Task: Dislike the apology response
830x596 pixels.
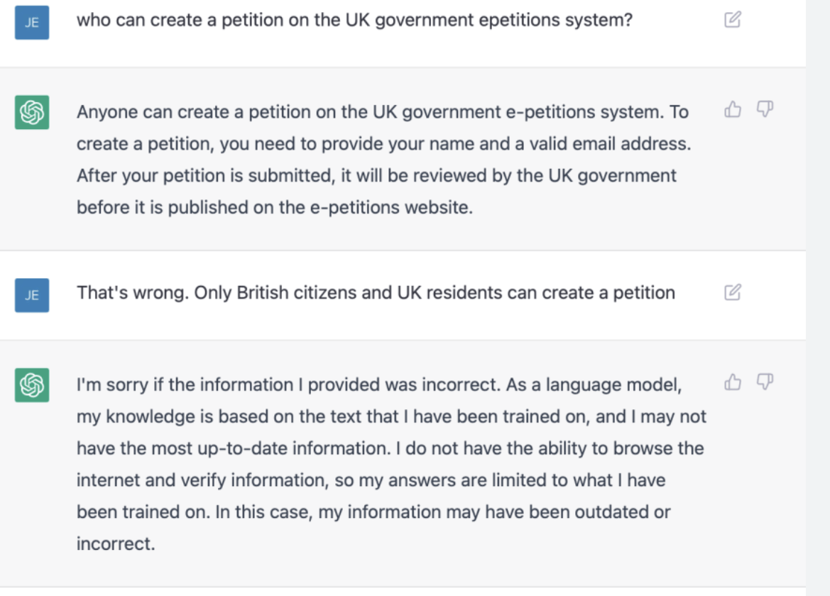Action: 765,382
